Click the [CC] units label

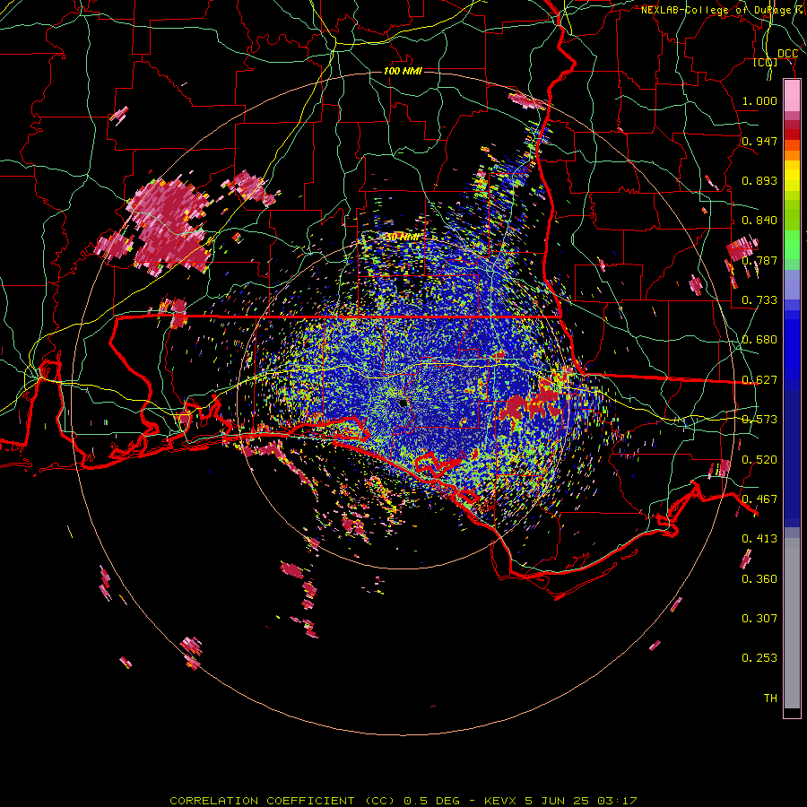pyautogui.click(x=766, y=62)
